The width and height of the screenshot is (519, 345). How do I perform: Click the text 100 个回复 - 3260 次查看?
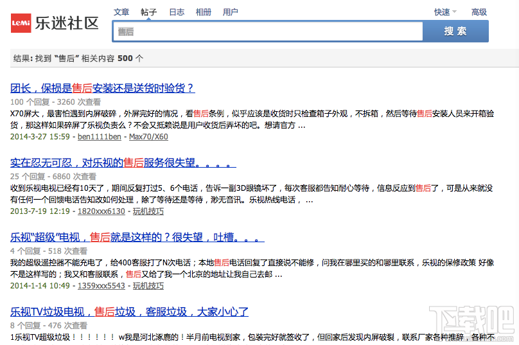(x=55, y=102)
